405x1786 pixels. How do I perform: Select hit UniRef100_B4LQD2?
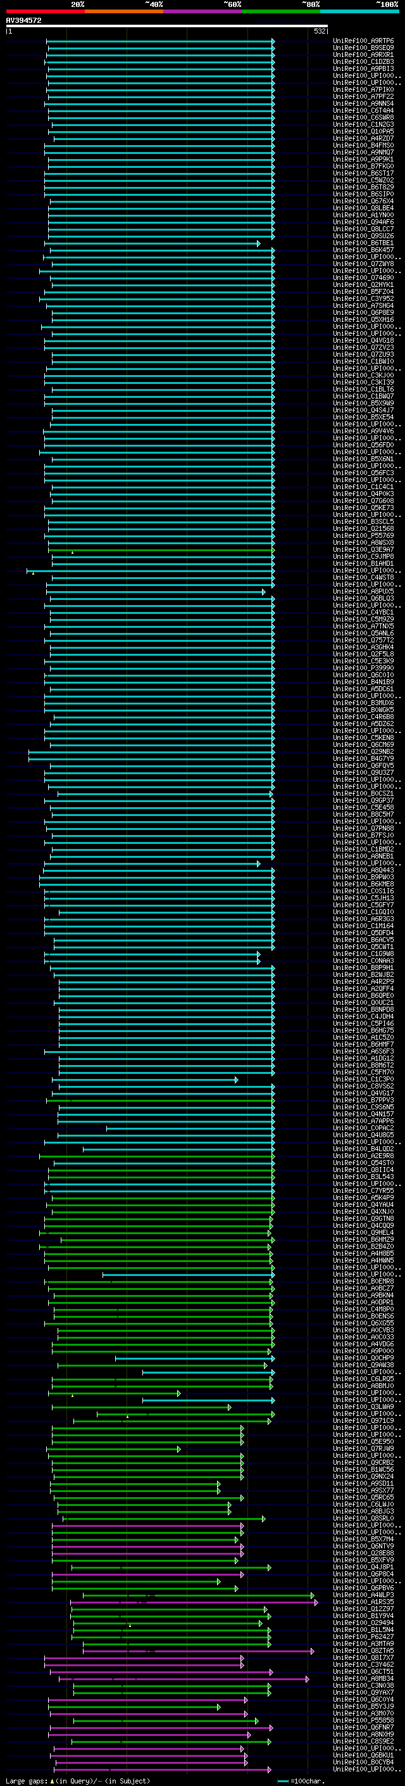tap(363, 1149)
